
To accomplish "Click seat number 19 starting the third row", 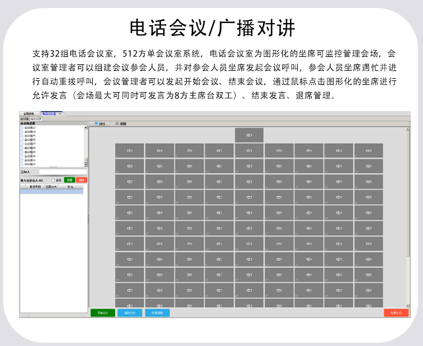I will (130, 182).
